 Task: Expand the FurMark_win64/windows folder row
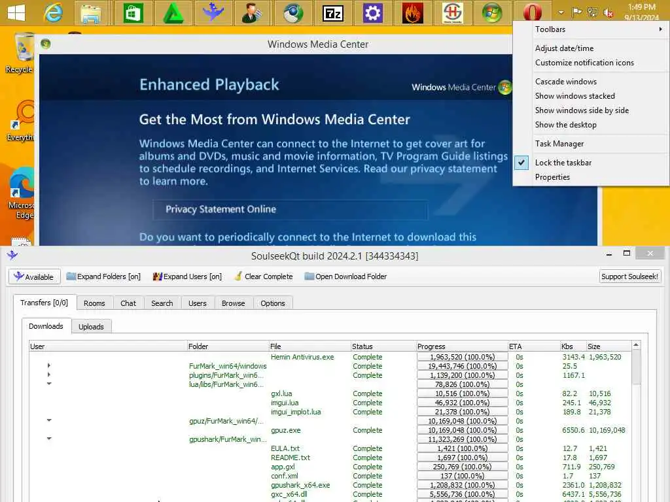coord(48,365)
